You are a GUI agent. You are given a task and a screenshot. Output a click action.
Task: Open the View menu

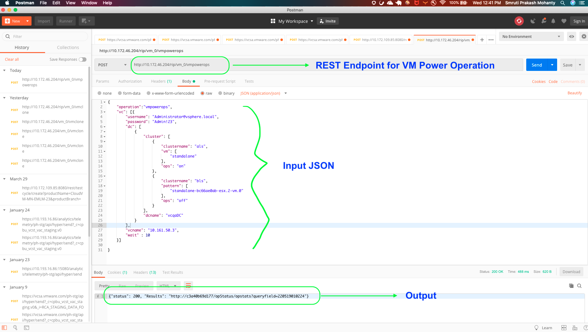(70, 3)
